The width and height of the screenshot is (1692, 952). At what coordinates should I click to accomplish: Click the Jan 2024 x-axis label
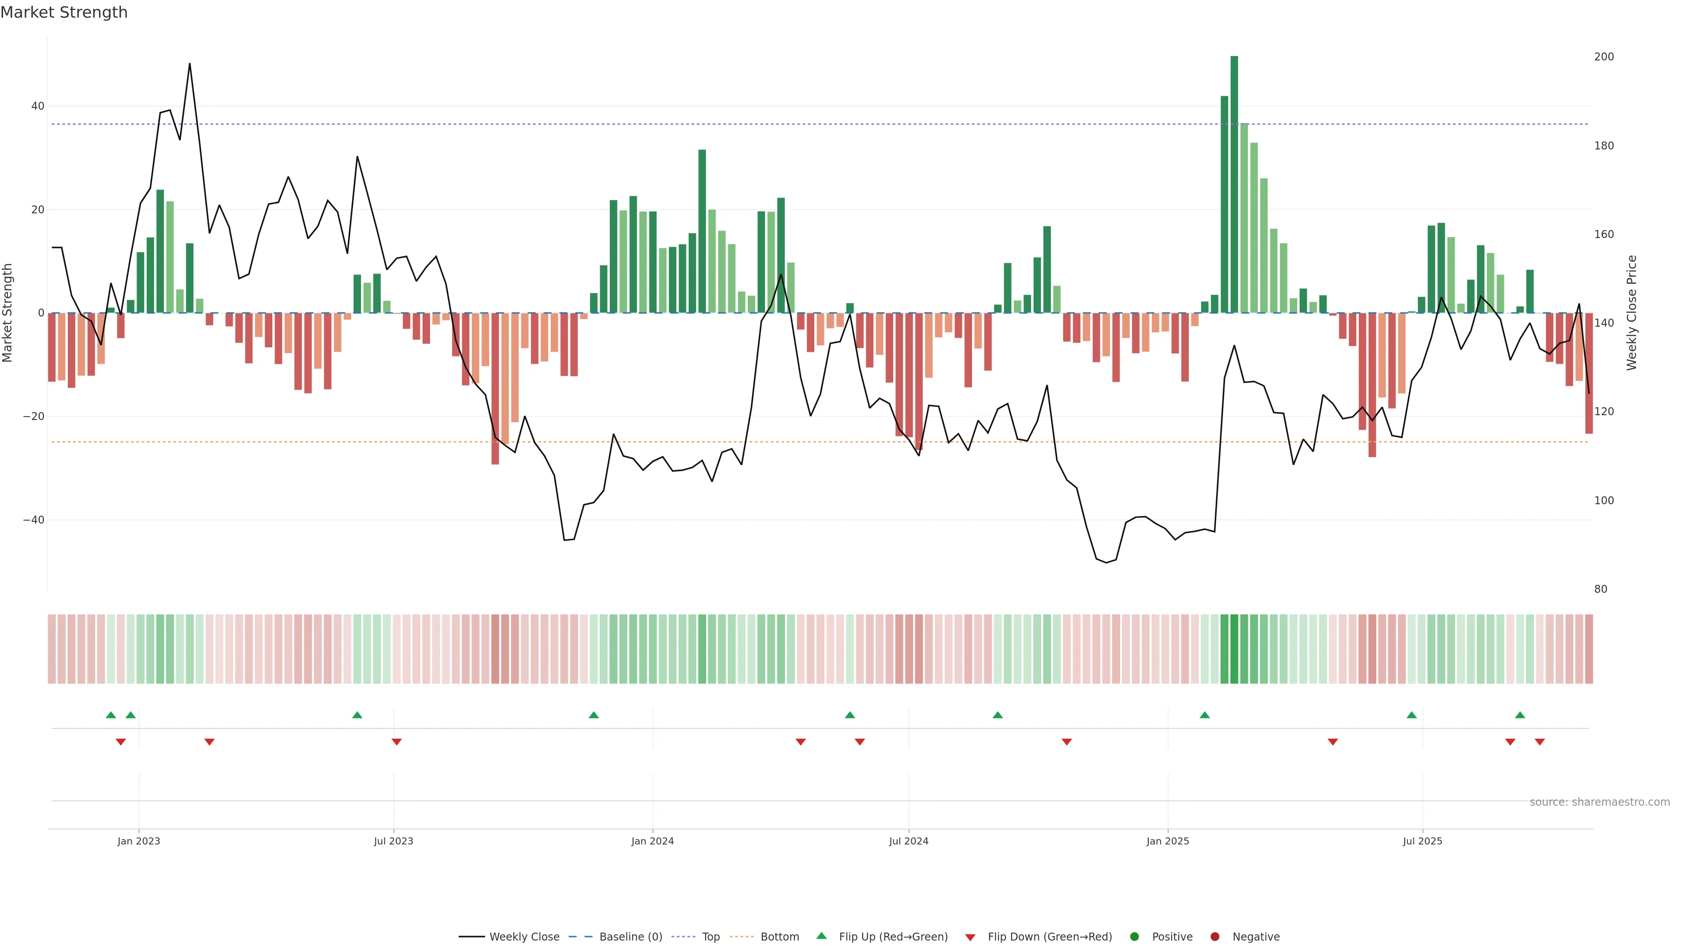tap(652, 841)
